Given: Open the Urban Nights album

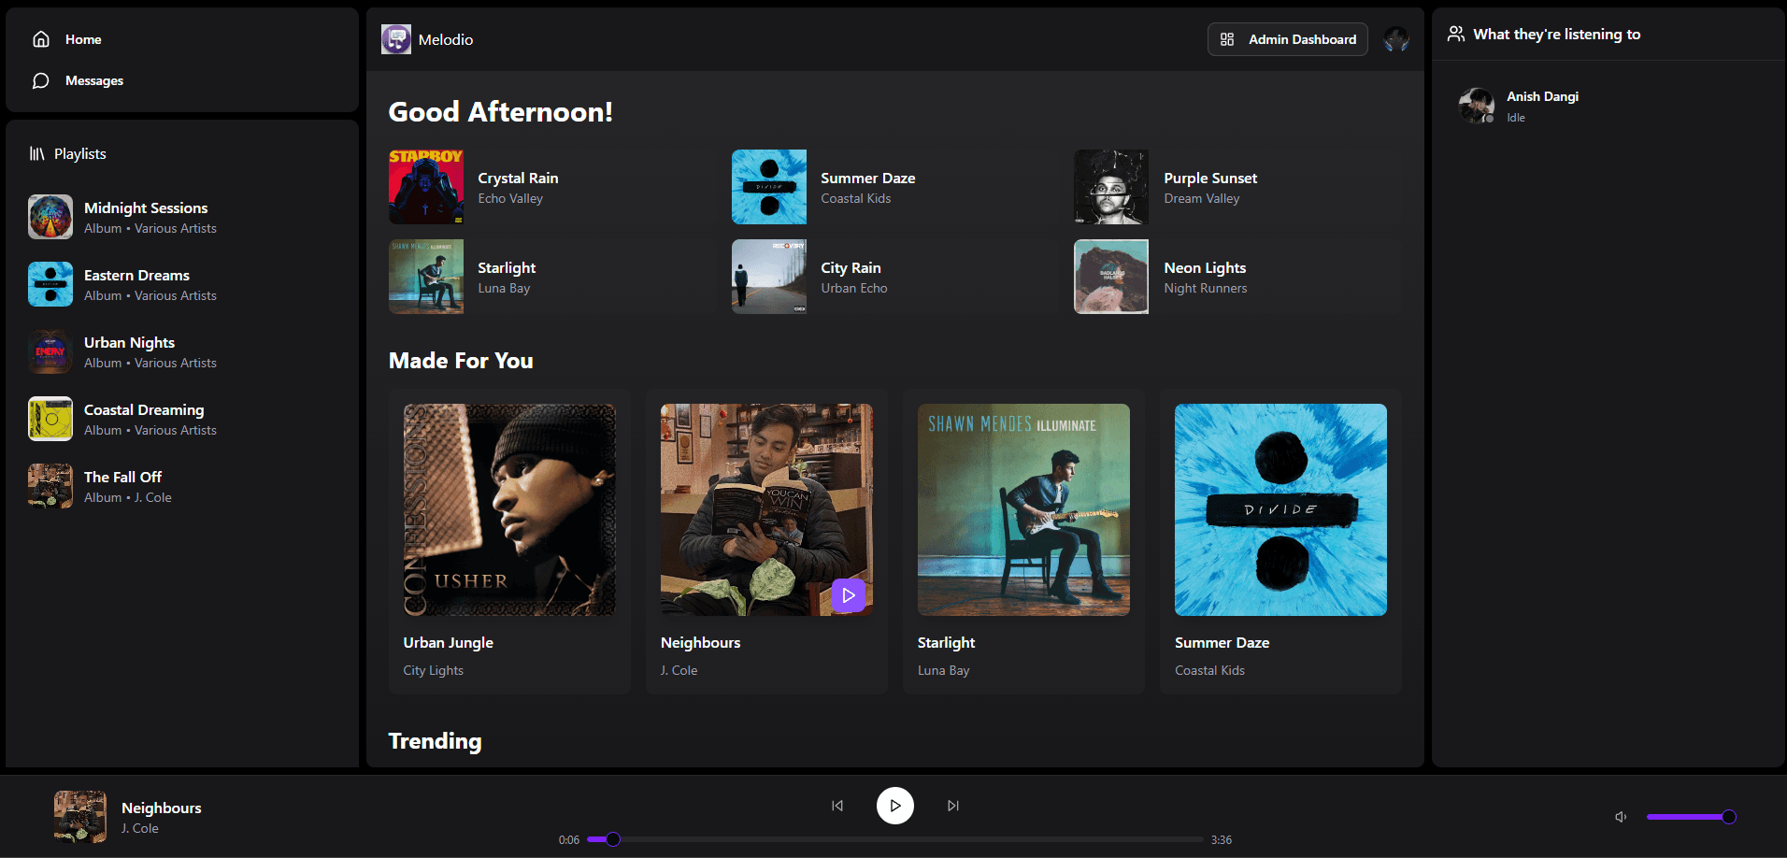Looking at the screenshot, I should click(182, 351).
